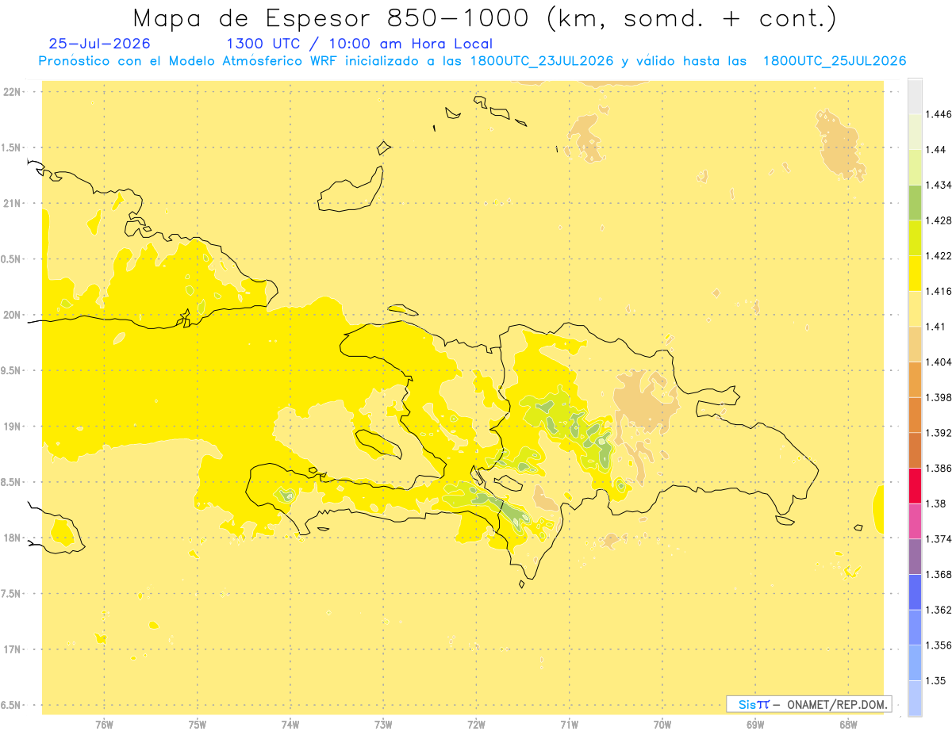Click the legend value '1.398'
This screenshot has width=952, height=735.
tap(939, 397)
